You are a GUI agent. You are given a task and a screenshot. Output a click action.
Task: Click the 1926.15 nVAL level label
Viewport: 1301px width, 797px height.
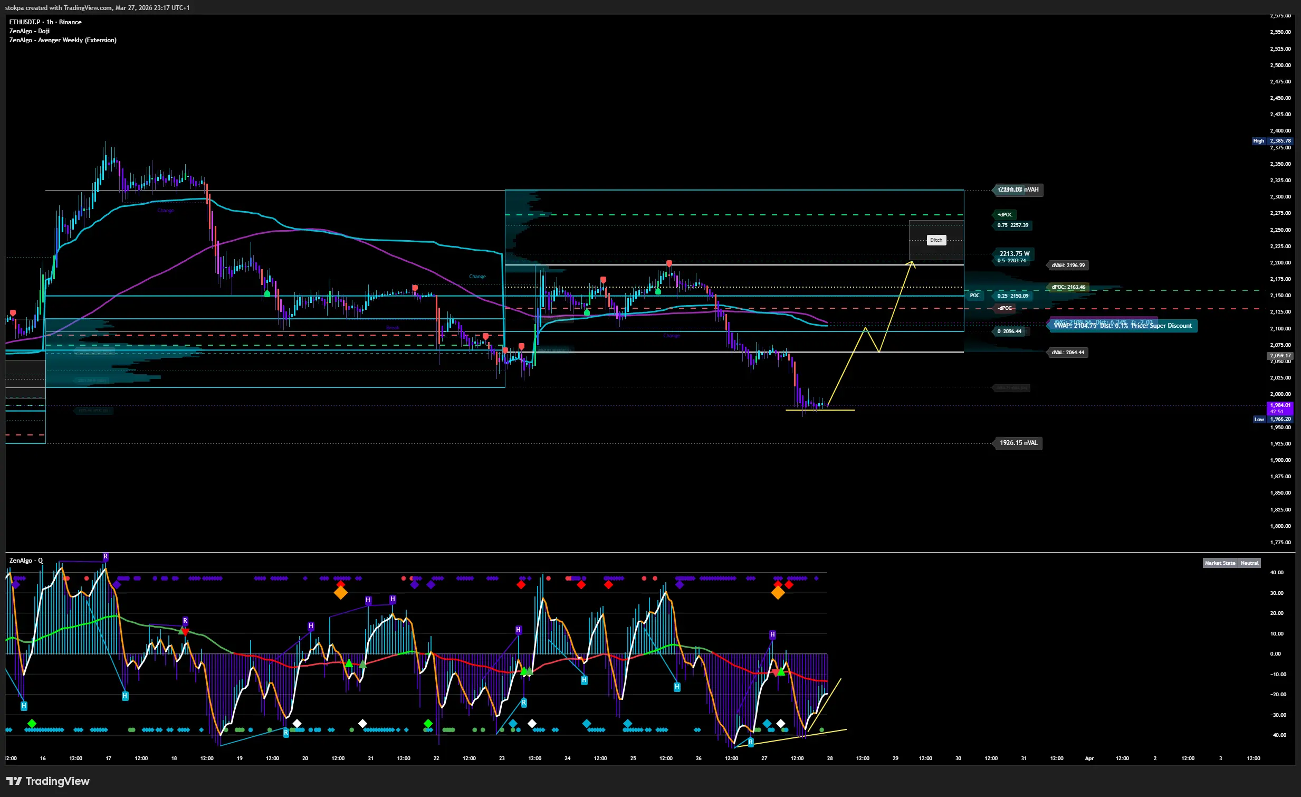pos(1018,443)
